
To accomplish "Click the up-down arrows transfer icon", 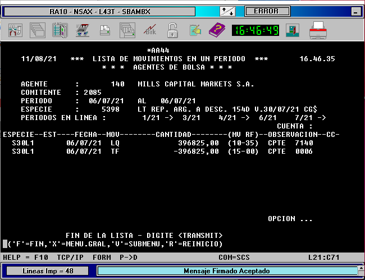I will (227, 11).
